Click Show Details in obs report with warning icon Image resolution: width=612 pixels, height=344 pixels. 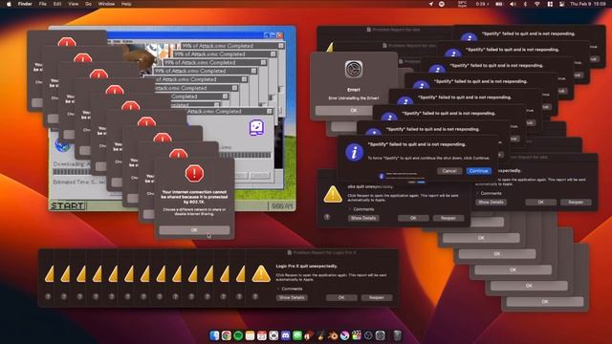coord(363,218)
